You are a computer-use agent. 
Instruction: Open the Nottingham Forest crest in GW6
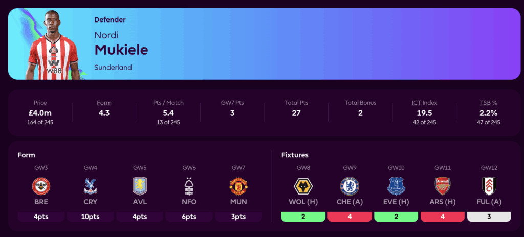coord(189,186)
